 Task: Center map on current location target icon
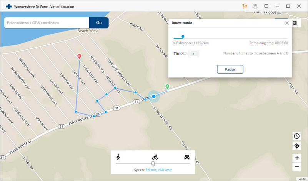pyautogui.click(x=296, y=146)
